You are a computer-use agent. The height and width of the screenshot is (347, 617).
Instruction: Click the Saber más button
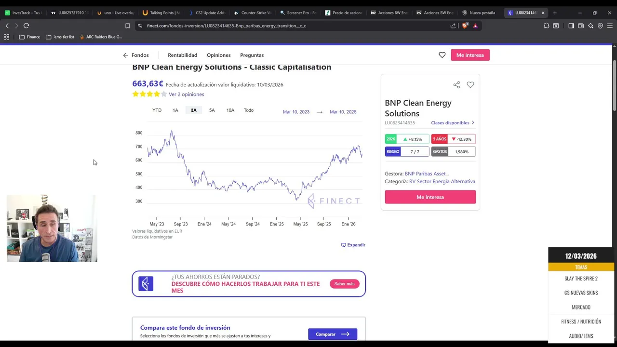344,284
